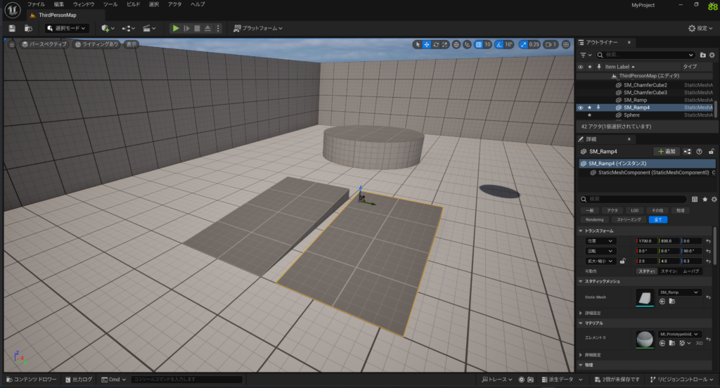
Task: Set mobility to ムーバブル
Action: [691, 271]
